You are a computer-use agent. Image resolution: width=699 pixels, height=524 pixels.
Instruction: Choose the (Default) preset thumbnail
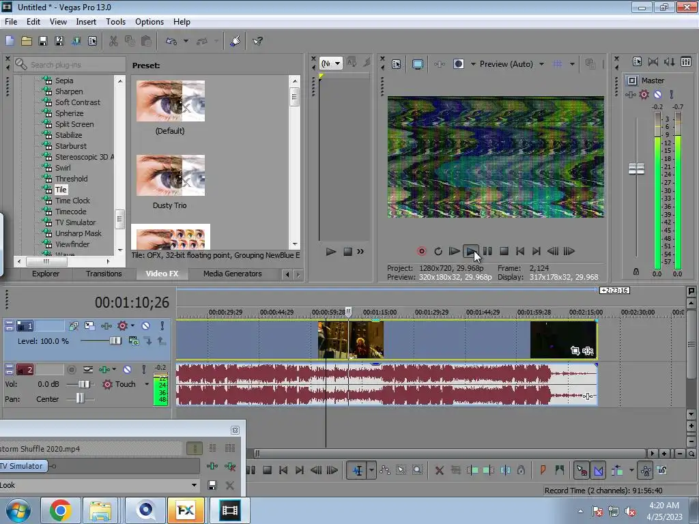(170, 101)
